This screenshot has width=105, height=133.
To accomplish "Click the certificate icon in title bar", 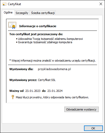I will pos(4,4).
